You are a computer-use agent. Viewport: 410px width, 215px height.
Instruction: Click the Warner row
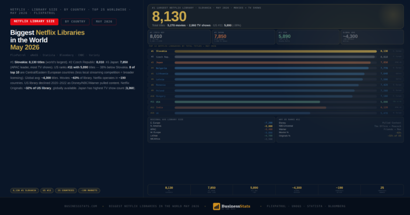pyautogui.click(x=340, y=129)
